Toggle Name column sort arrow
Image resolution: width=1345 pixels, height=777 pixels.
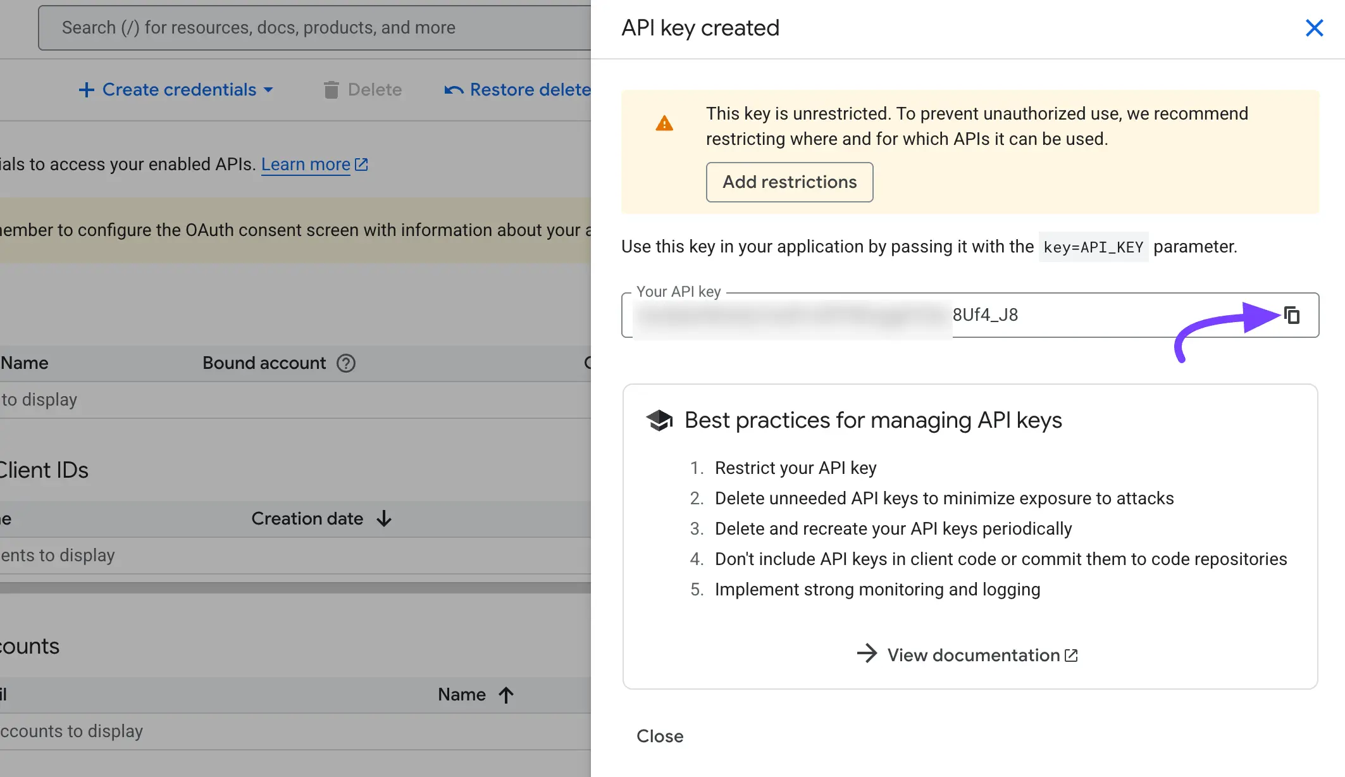pyautogui.click(x=505, y=694)
